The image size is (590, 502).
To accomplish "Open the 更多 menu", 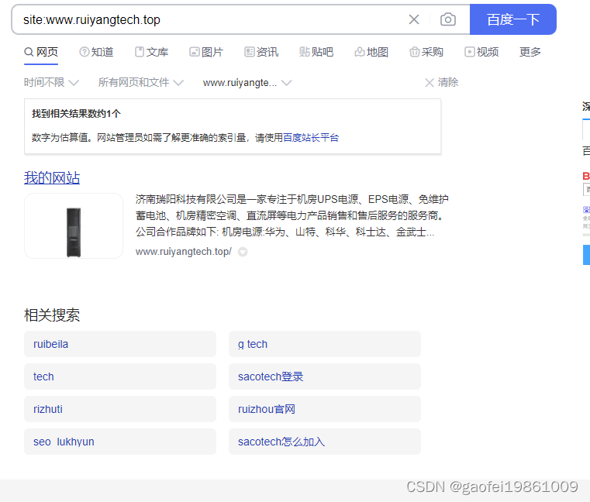I will pyautogui.click(x=530, y=52).
